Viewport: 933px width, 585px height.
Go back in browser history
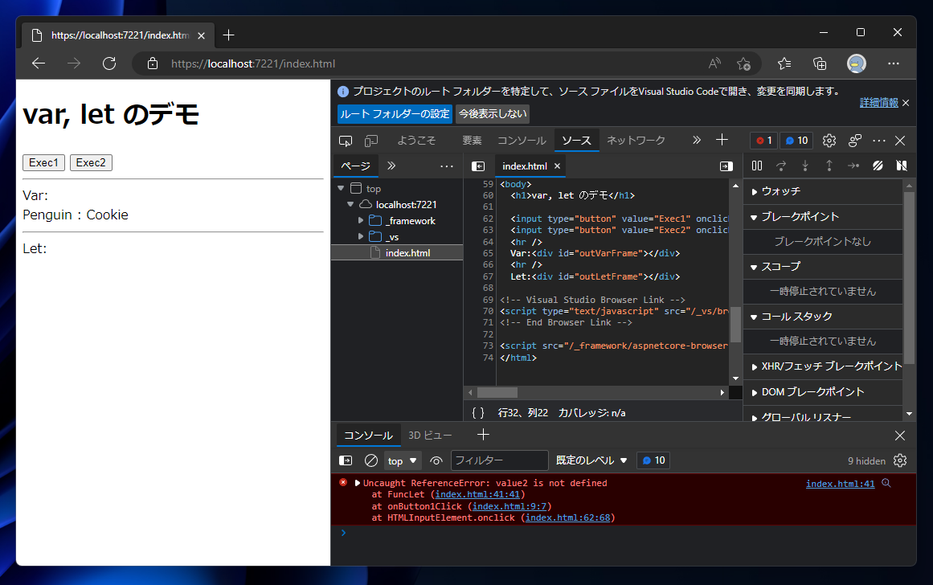(x=39, y=63)
